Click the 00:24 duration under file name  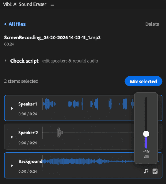tap(9, 44)
